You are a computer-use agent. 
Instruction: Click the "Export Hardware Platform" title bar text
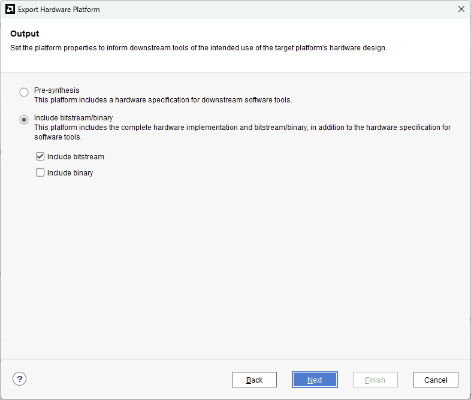(x=59, y=10)
